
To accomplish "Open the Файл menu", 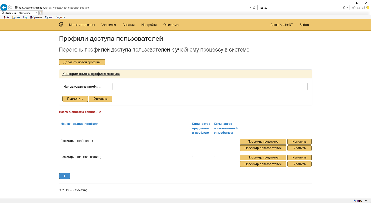I will click(x=6, y=17).
